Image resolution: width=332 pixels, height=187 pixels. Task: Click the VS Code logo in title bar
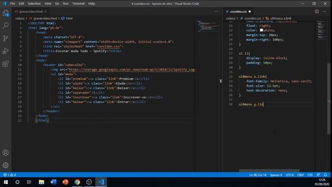click(4, 4)
